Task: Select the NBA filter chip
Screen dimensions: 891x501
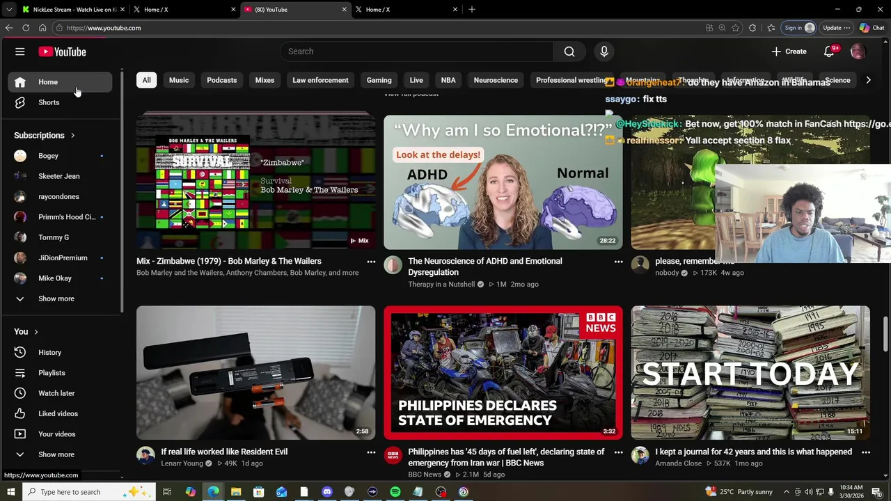Action: click(x=448, y=80)
